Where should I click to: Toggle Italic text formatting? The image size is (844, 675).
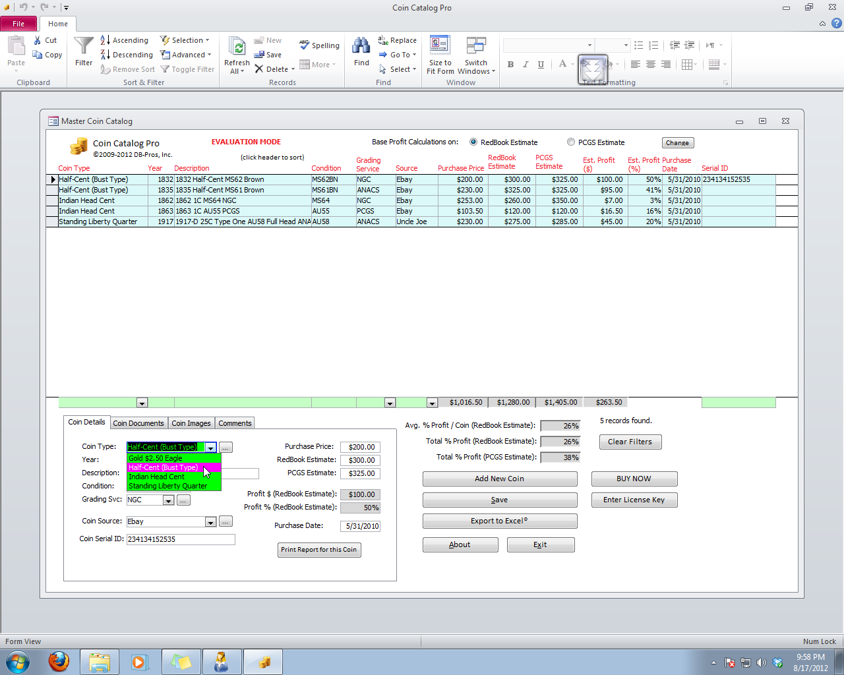coord(526,64)
